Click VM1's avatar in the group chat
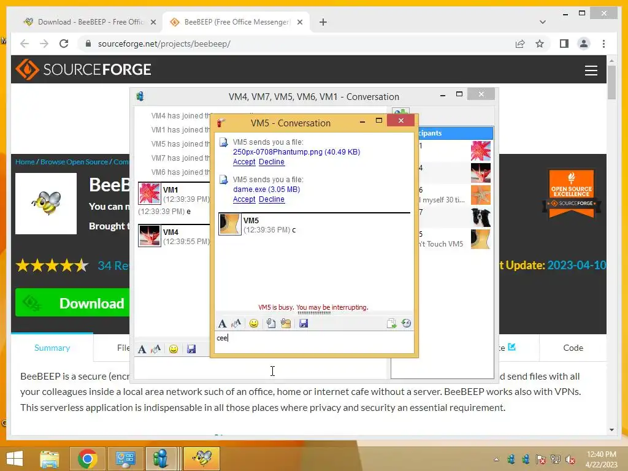 click(x=150, y=193)
